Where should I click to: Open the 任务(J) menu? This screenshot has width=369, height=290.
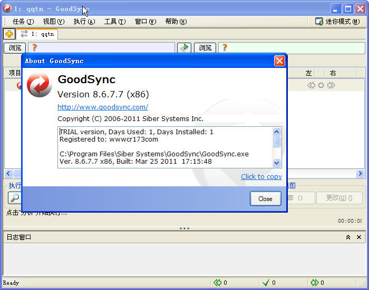[23, 22]
